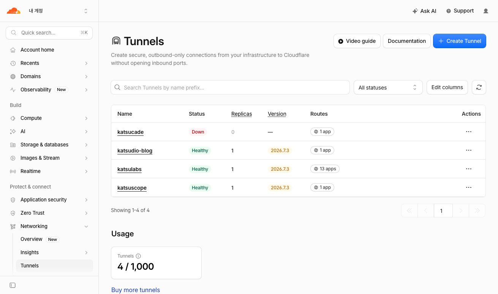This screenshot has height=294, width=498.
Task: Focus the Quick search field
Action: (x=49, y=33)
